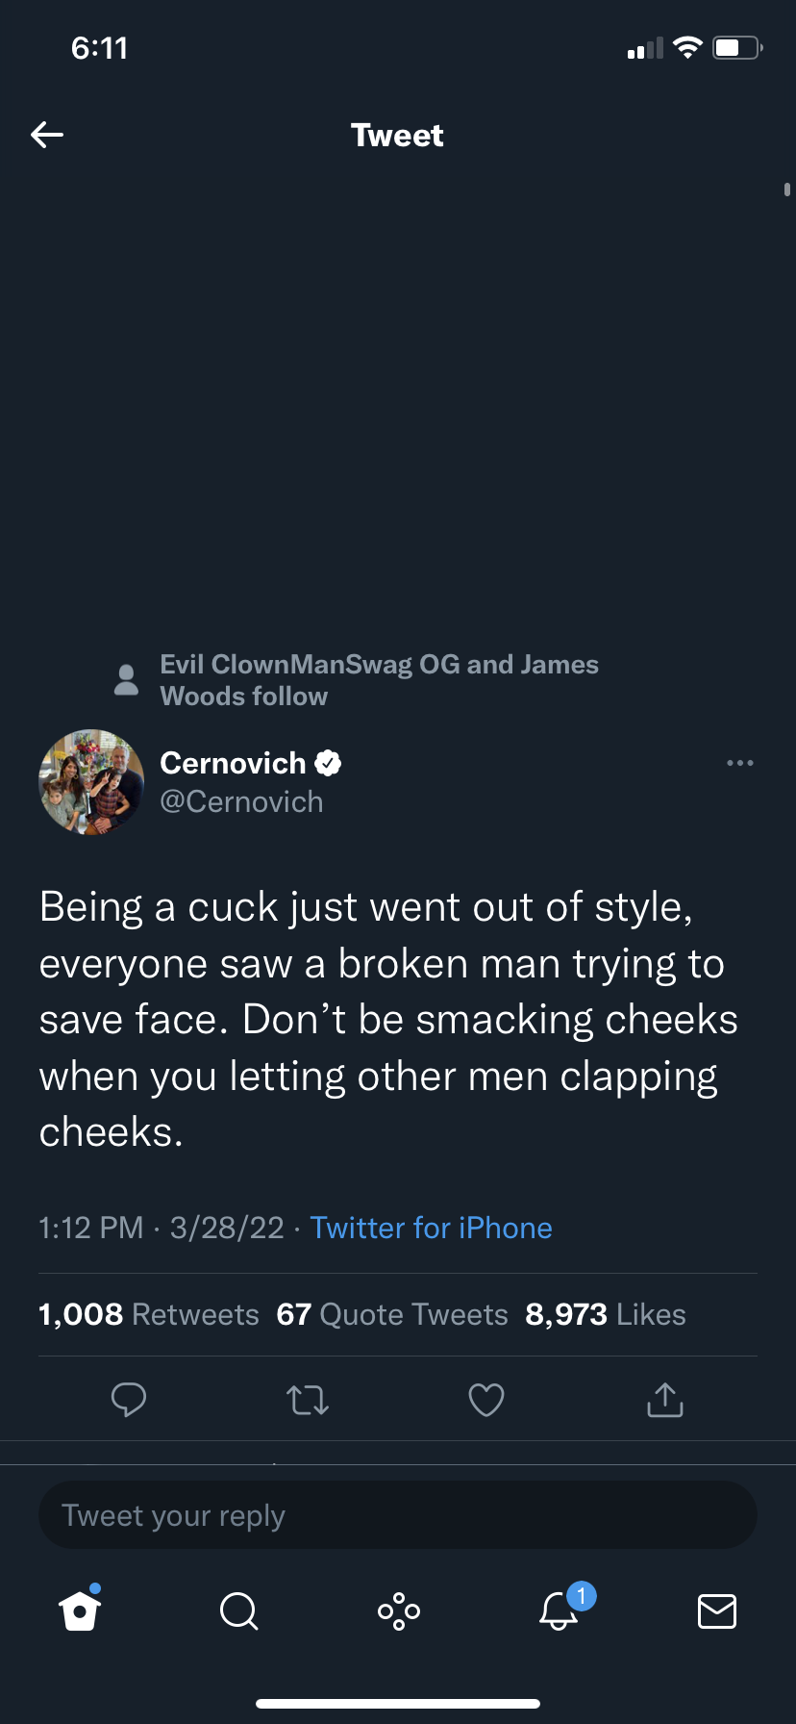Tap the Tweet your reply field

click(x=398, y=1515)
